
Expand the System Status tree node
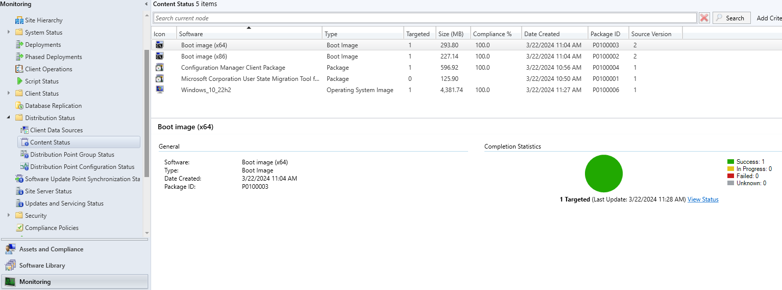tap(9, 33)
